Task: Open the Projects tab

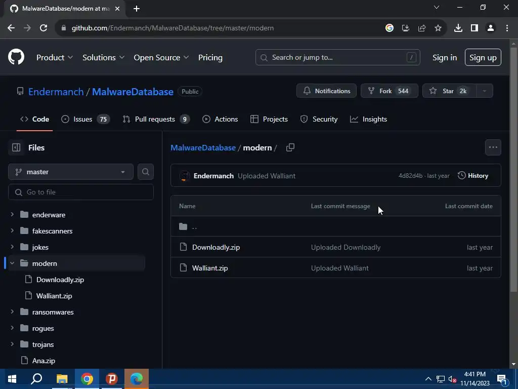Action: [269, 119]
